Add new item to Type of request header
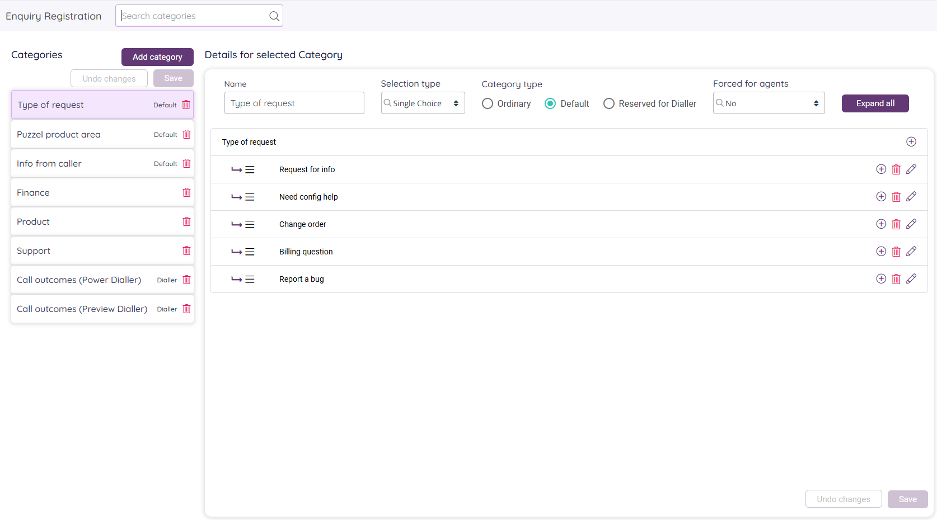The width and height of the screenshot is (937, 520). [911, 142]
